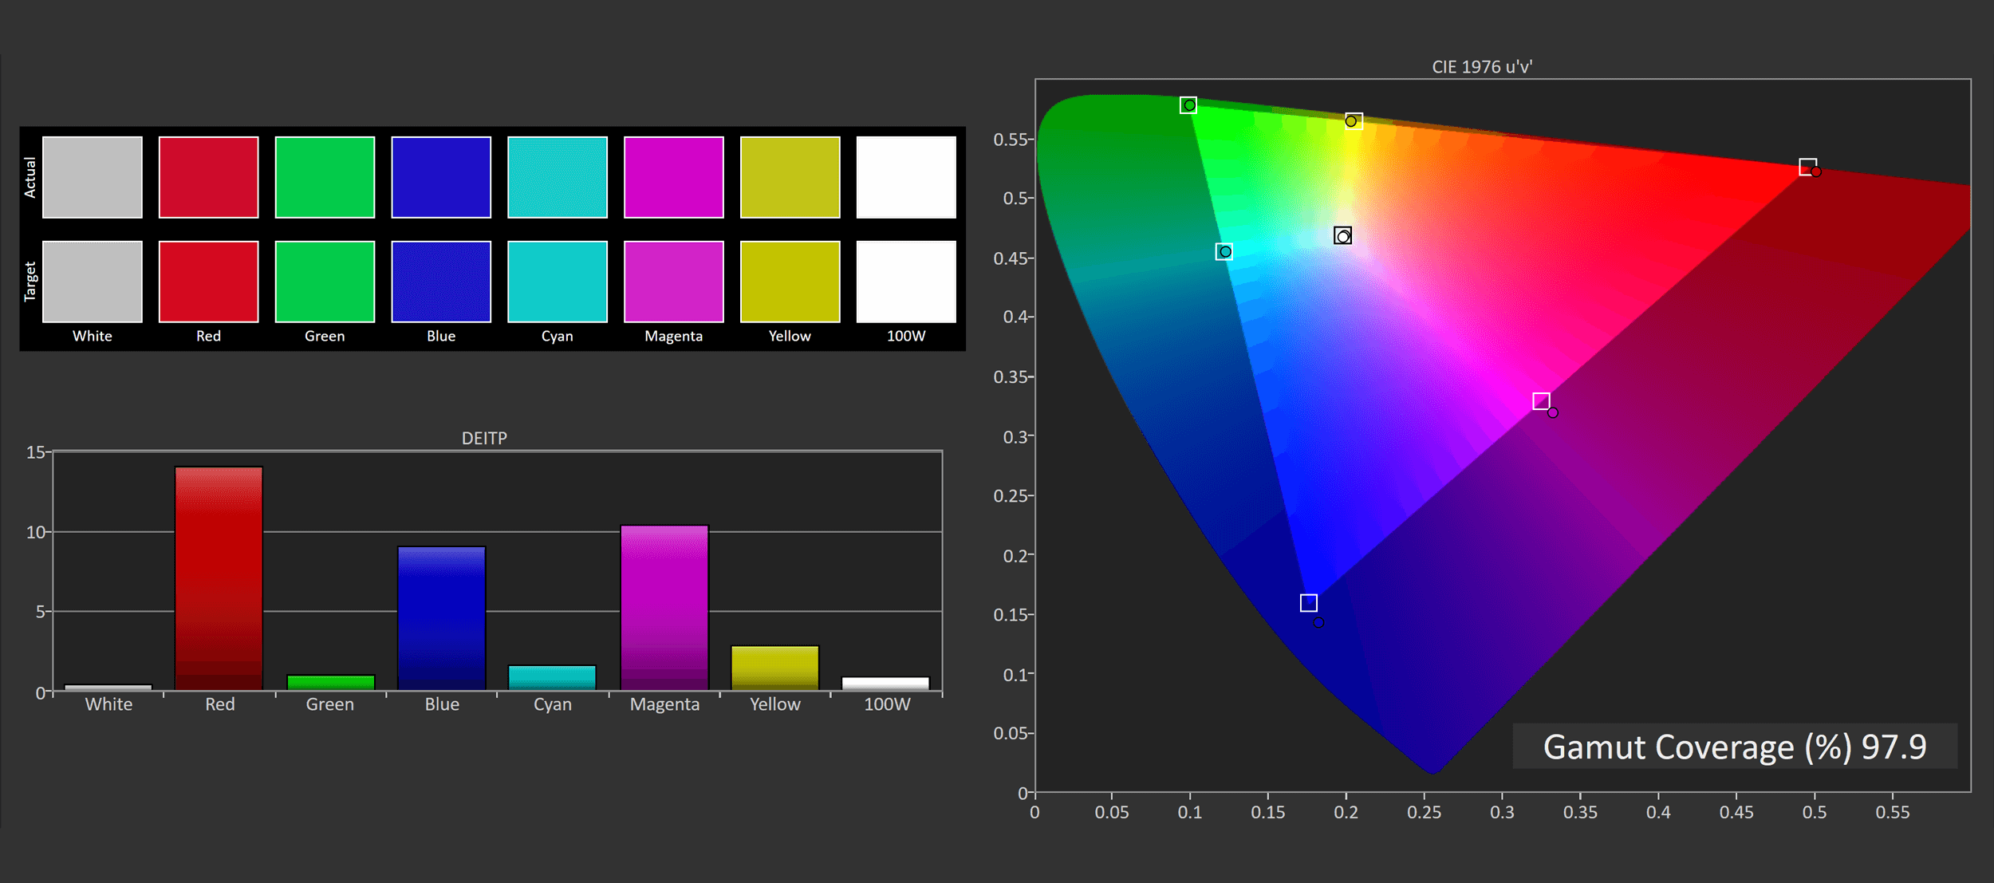Click the Blue bar in DEITP chart
This screenshot has height=883, width=1994.
tap(441, 618)
